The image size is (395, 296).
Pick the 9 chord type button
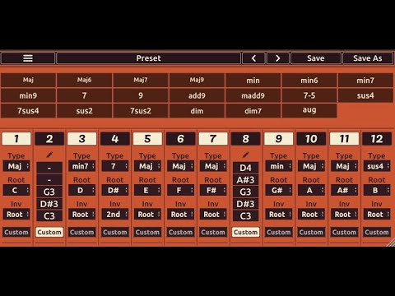pos(141,95)
